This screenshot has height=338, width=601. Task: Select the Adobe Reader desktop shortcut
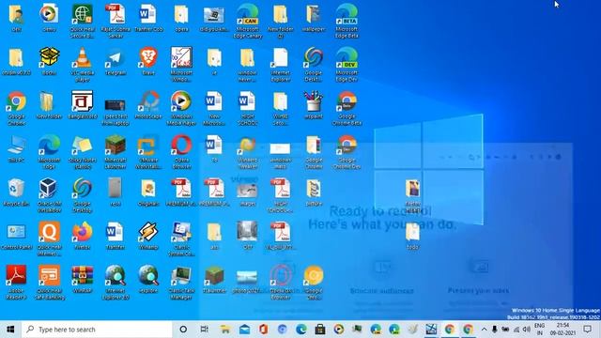click(16, 282)
